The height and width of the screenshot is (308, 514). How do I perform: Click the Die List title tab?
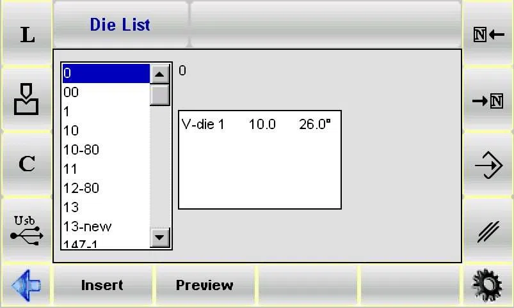tap(120, 24)
